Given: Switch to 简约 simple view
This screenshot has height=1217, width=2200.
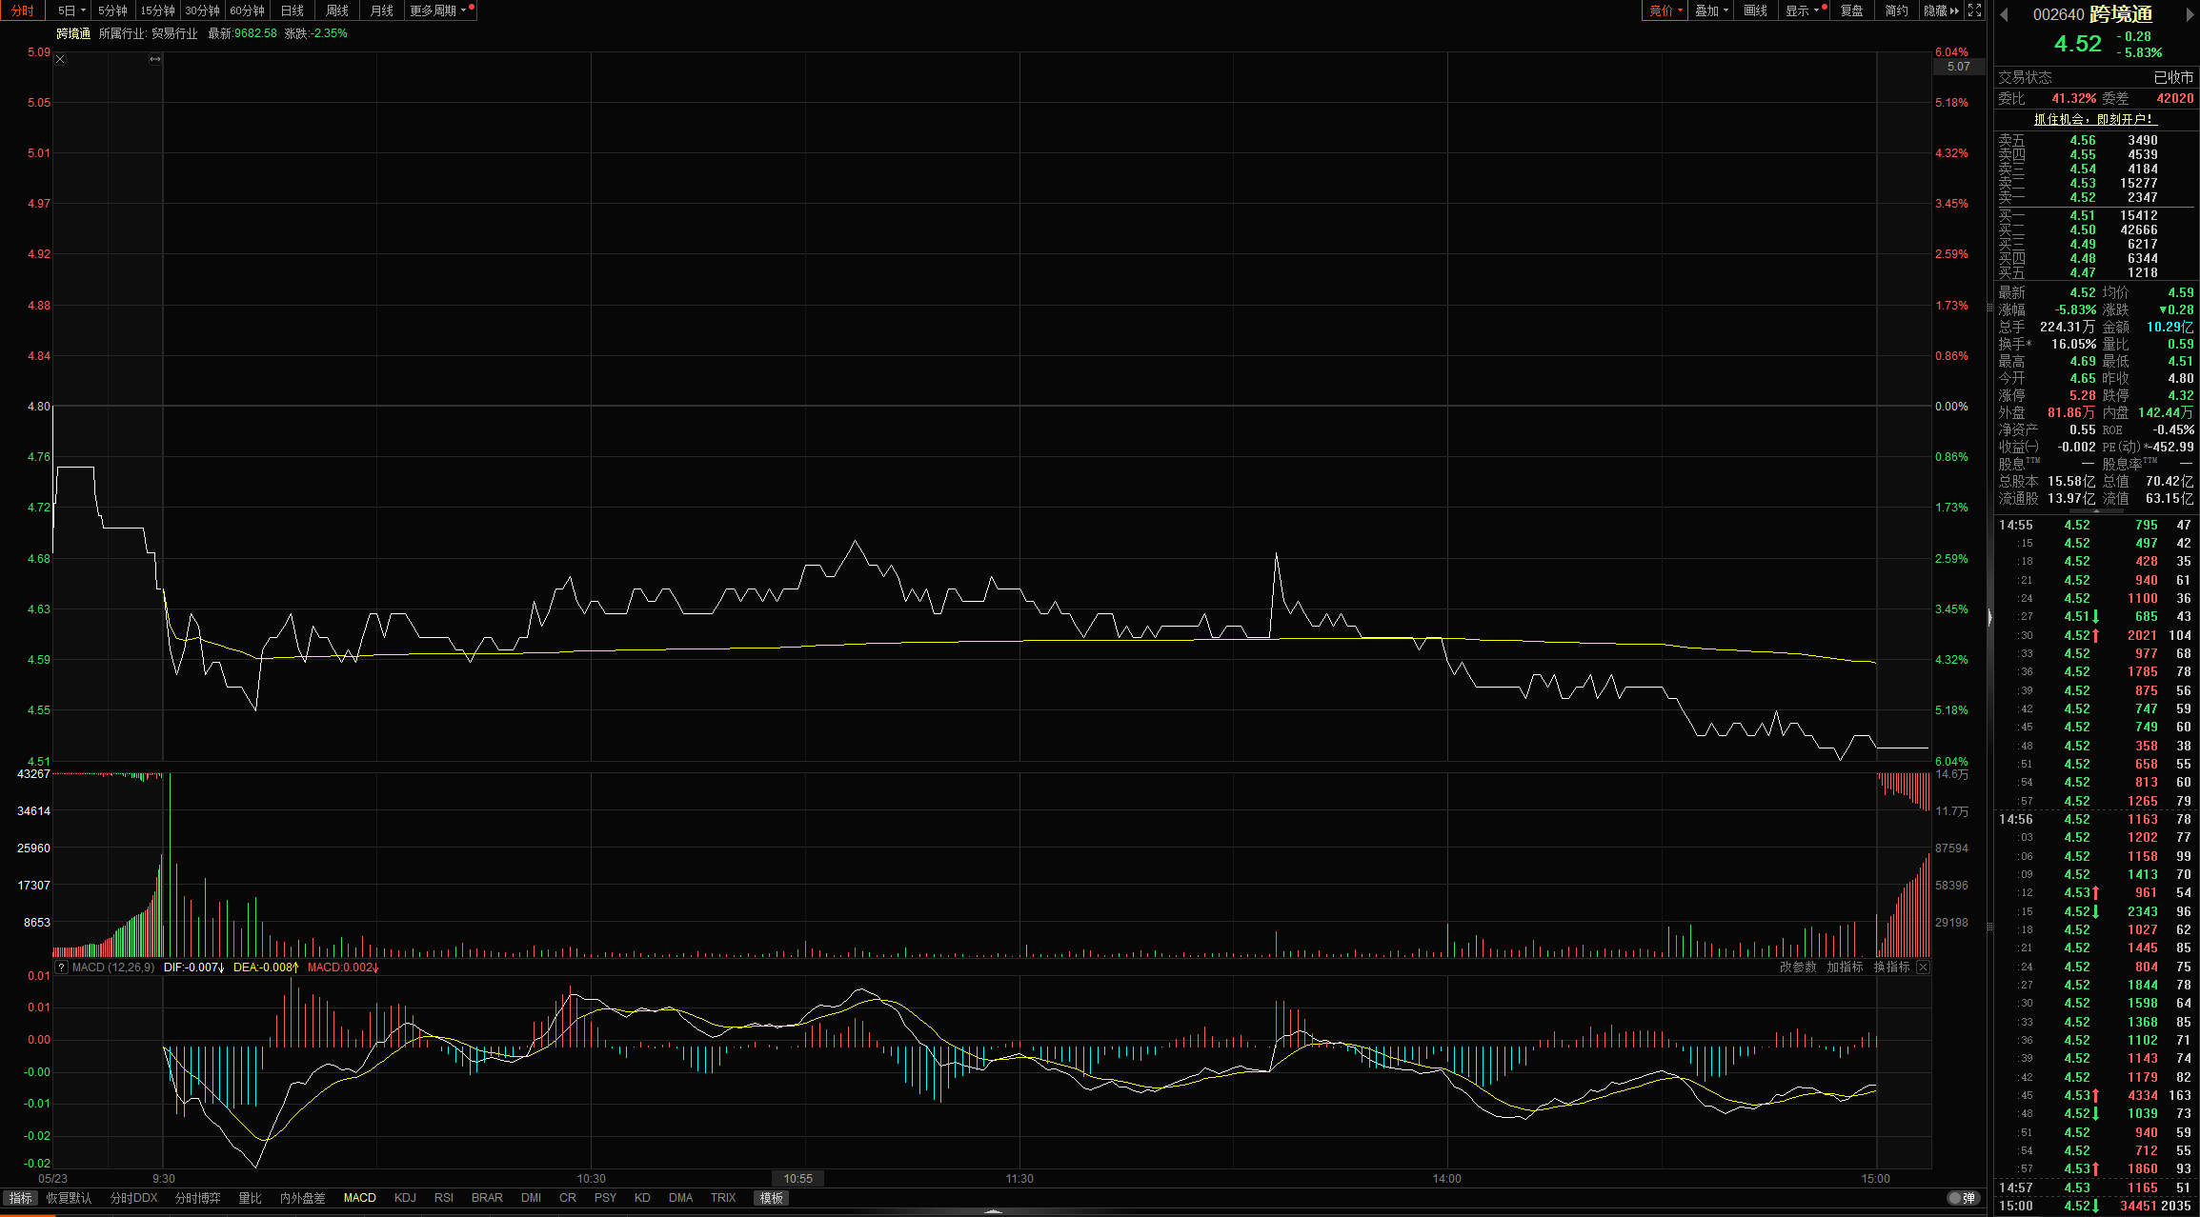Looking at the screenshot, I should (1896, 10).
